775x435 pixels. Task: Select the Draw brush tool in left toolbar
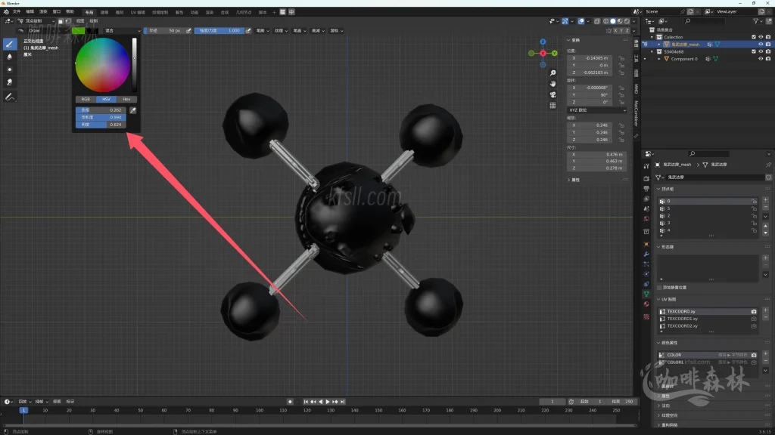pos(10,44)
